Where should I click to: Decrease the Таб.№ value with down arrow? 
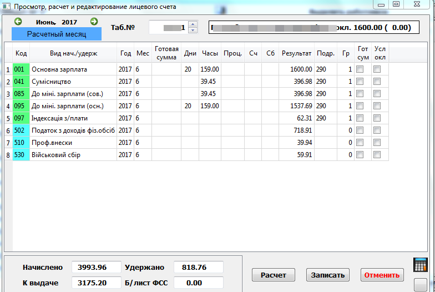[x=193, y=30]
